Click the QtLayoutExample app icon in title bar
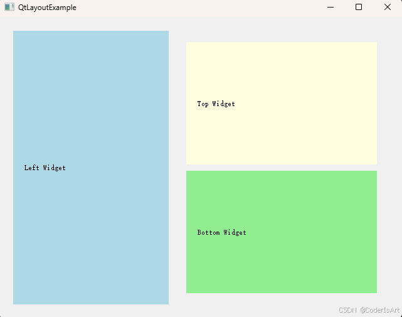The width and height of the screenshot is (402, 317). tap(9, 7)
